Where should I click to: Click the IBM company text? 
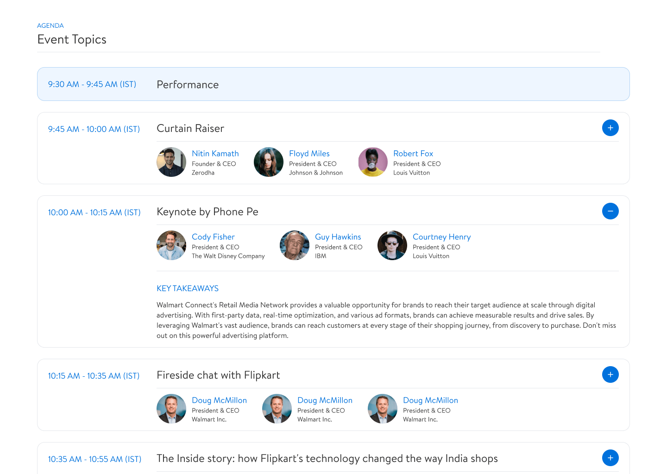point(321,256)
